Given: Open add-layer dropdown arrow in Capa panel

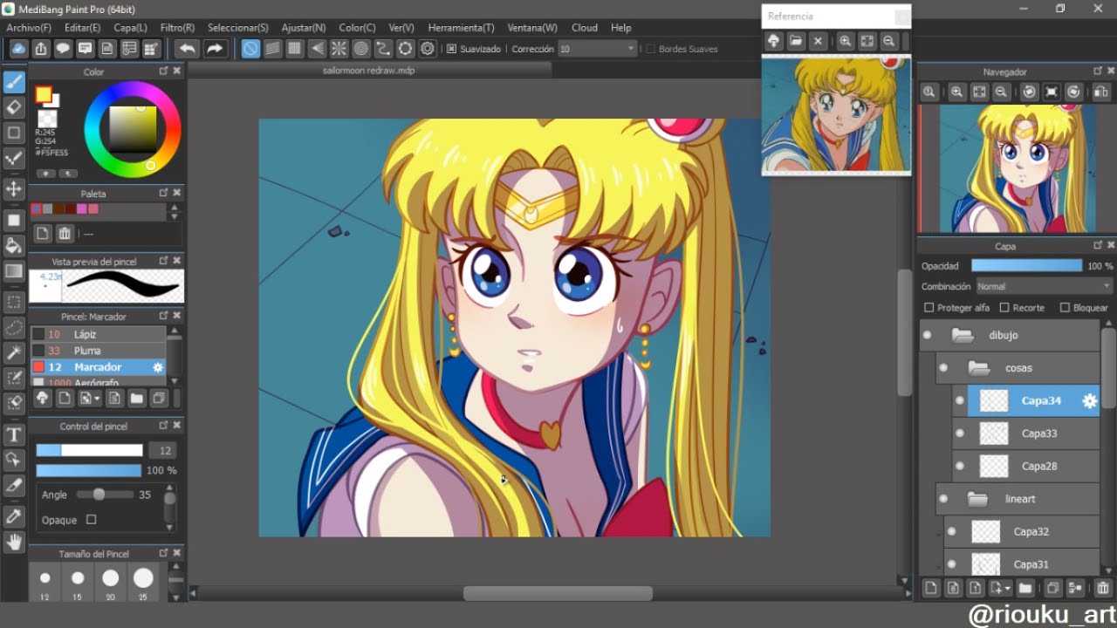Looking at the screenshot, I should pyautogui.click(x=1007, y=589).
